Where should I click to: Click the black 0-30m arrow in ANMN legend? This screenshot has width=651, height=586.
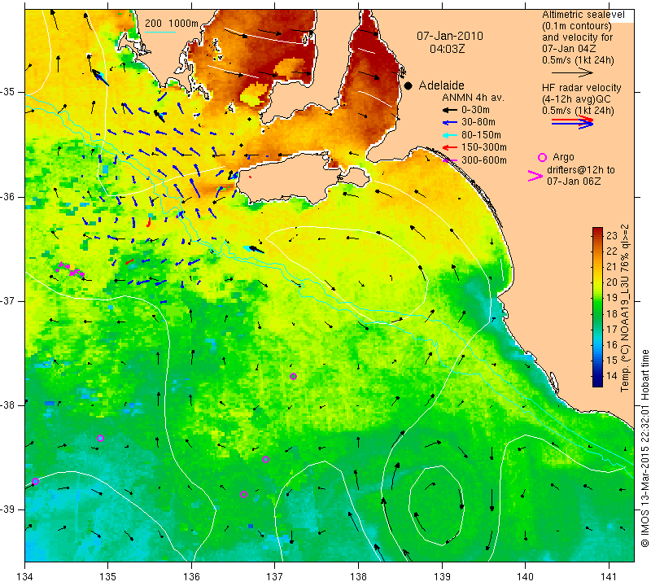[449, 110]
